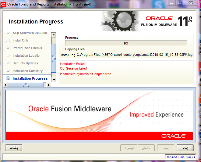Maximize the Oracle installer window
This screenshot has width=201, height=162.
click(180, 3)
